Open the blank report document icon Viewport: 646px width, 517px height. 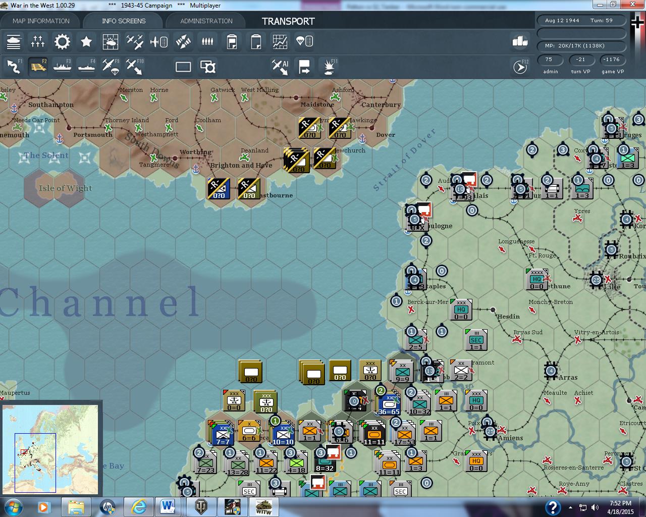pyautogui.click(x=256, y=41)
